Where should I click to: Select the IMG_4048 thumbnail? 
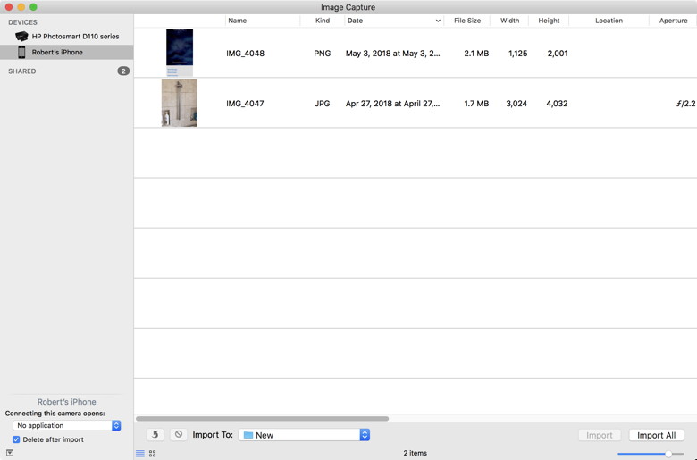tap(180, 53)
